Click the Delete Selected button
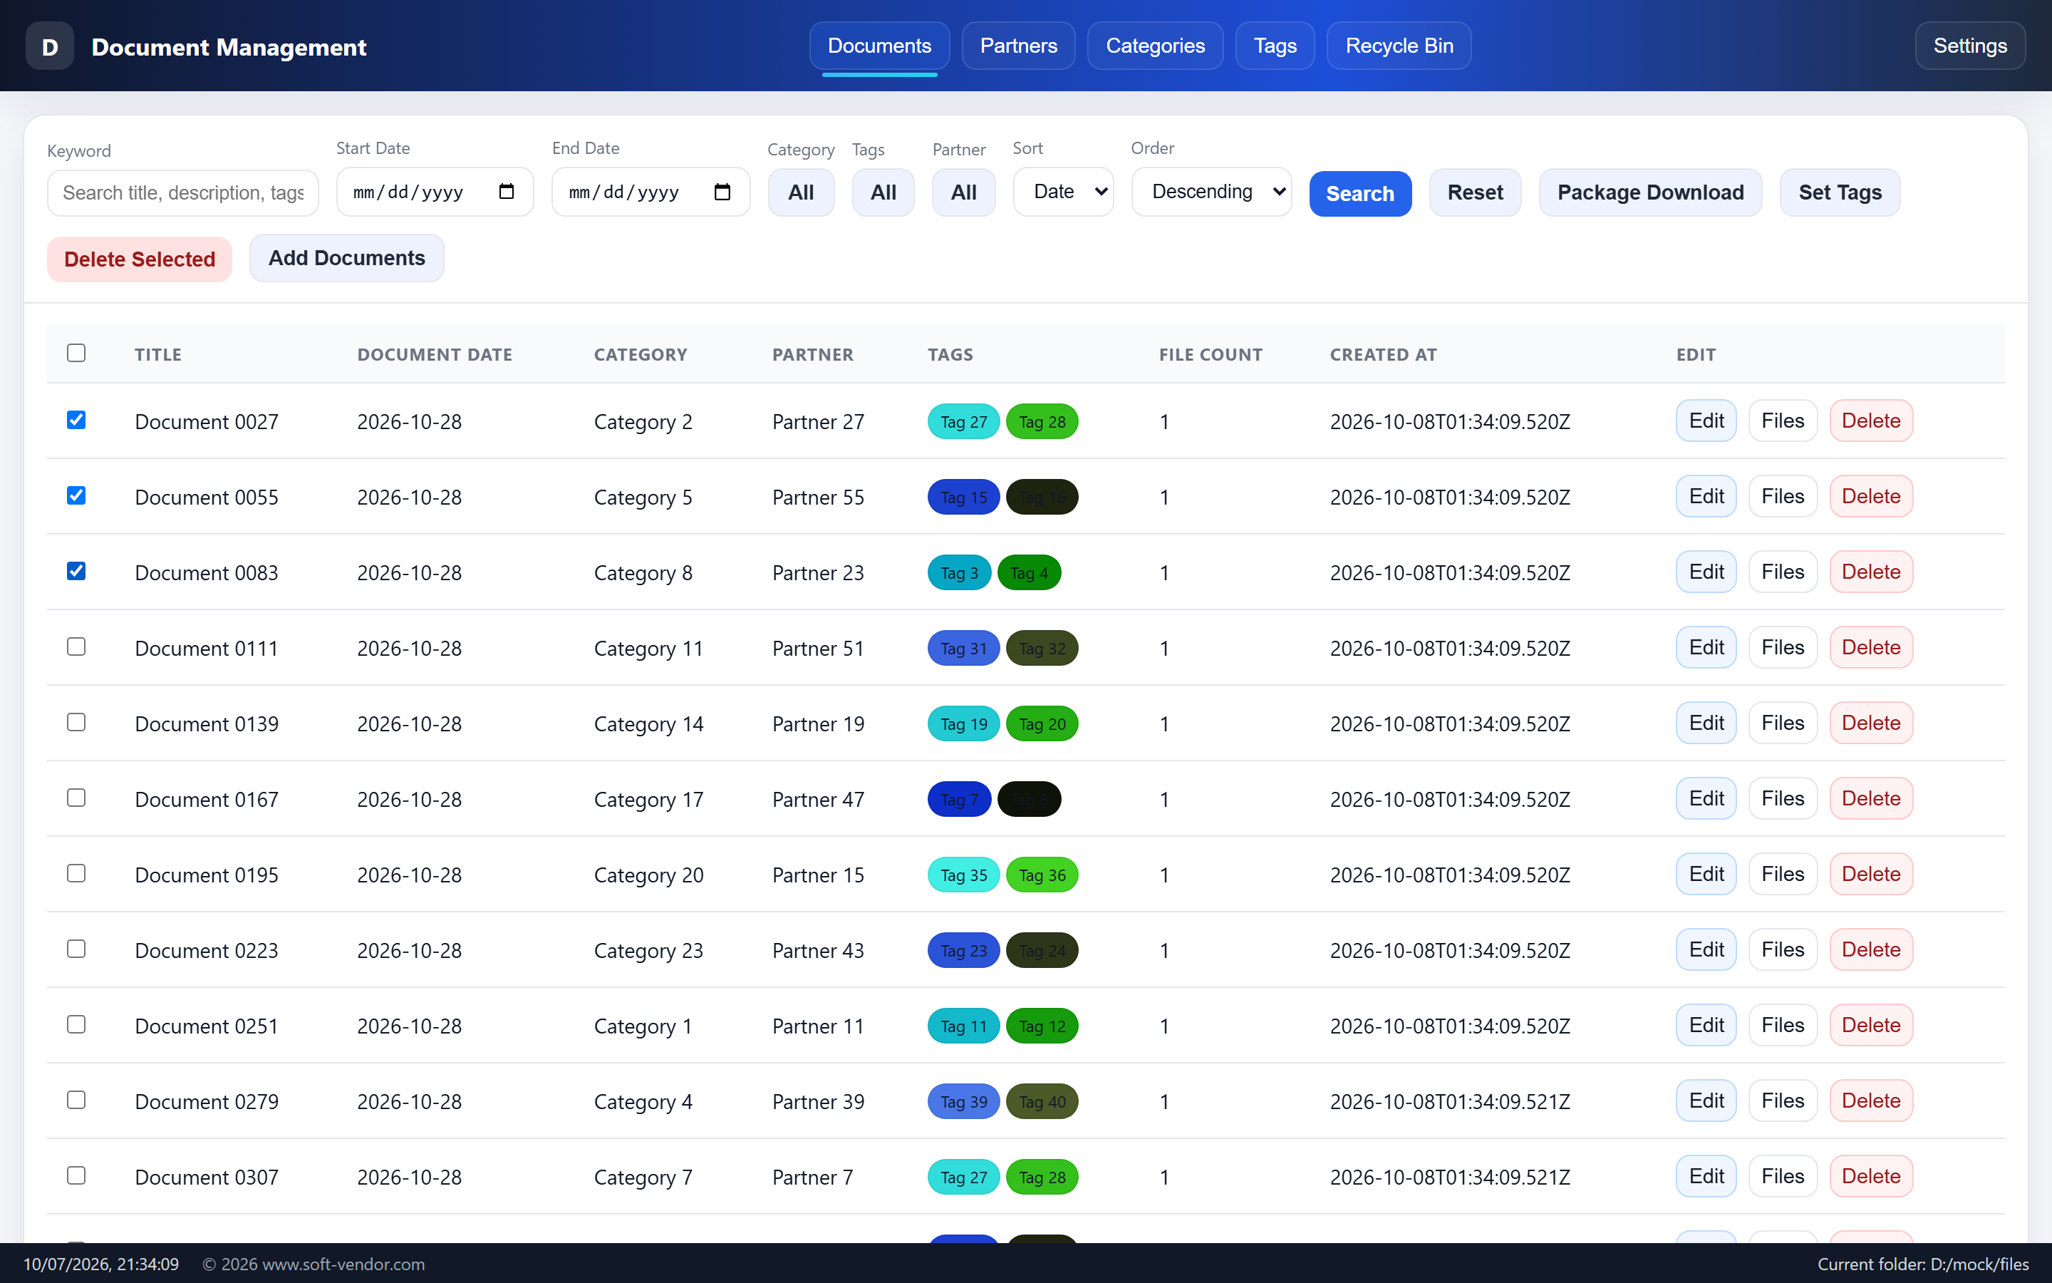The width and height of the screenshot is (2052, 1283). [140, 259]
